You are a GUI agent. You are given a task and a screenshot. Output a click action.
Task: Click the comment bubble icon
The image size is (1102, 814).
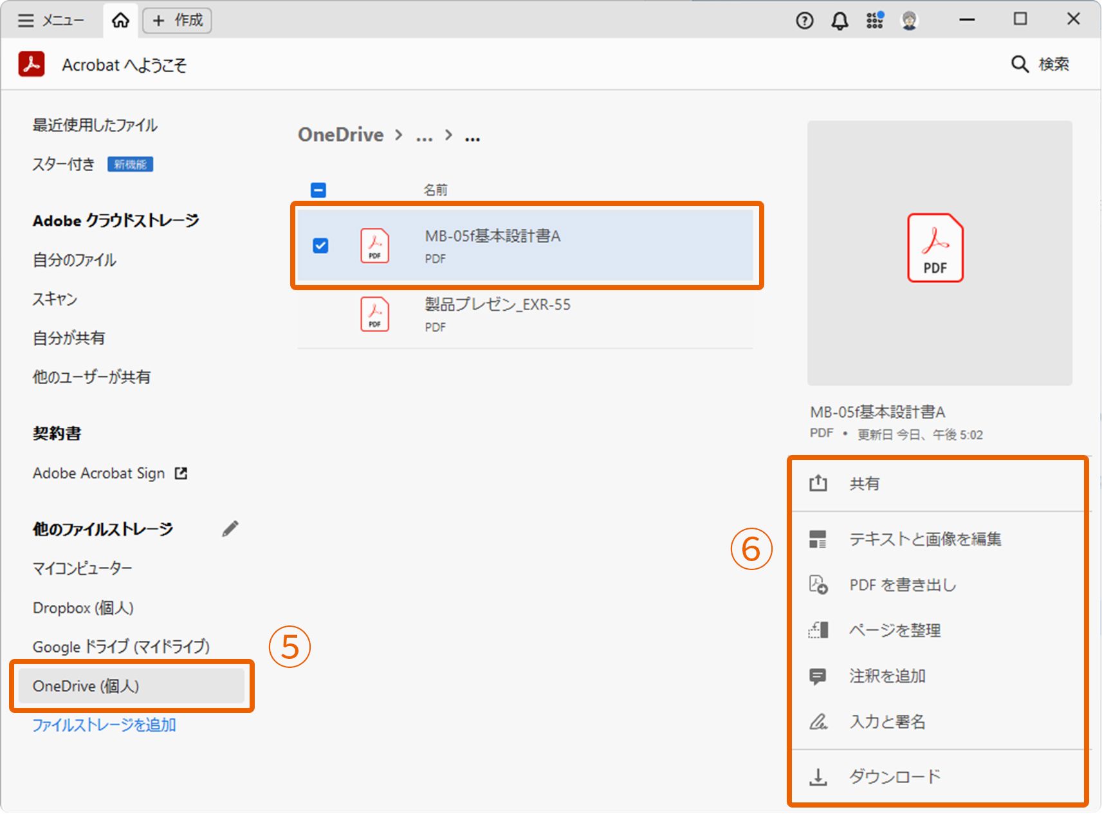818,677
